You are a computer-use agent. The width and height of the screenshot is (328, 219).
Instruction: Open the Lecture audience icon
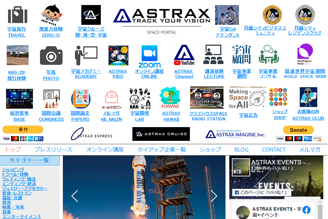[213, 54]
